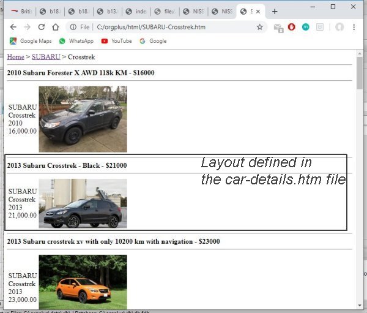This screenshot has width=367, height=313.
Task: Reload the page with the refresh icon
Action: 42,27
